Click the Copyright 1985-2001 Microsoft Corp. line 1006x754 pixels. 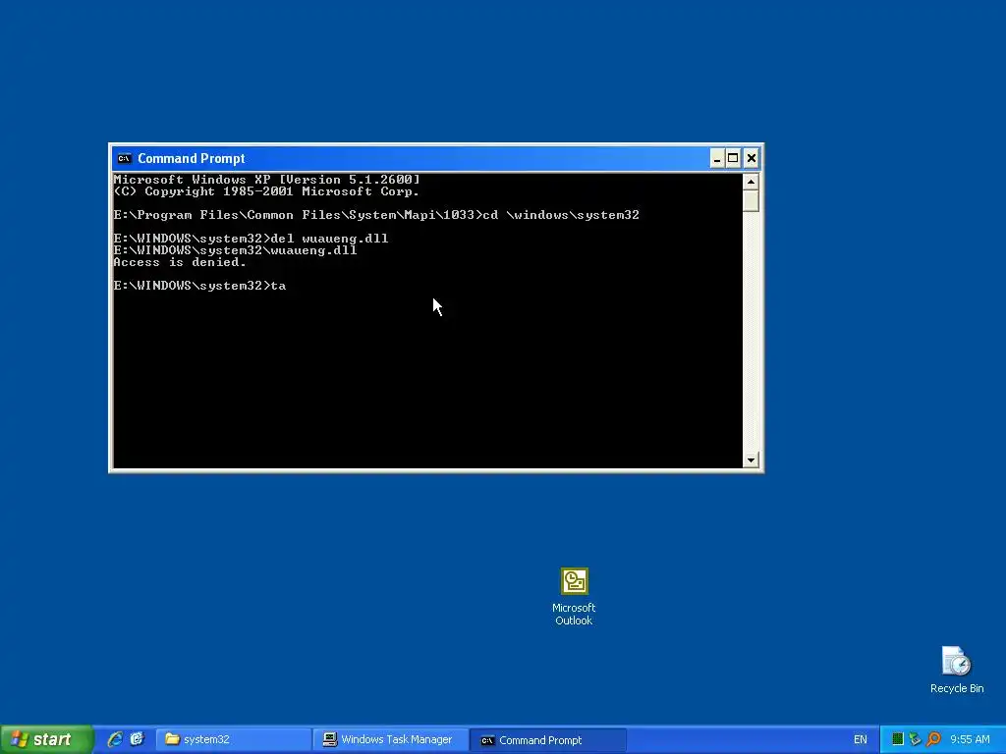tap(266, 191)
